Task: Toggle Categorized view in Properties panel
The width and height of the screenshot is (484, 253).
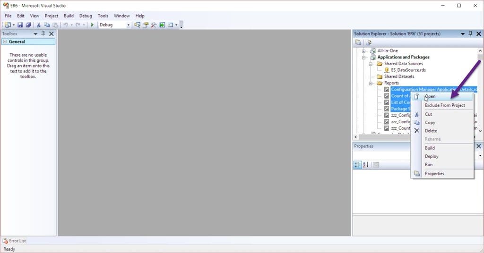Action: (357, 165)
